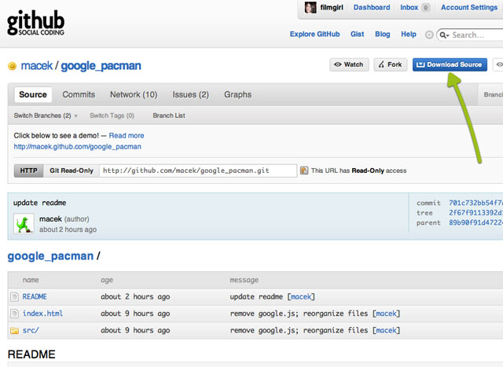Click Explore GitHub link
503x367 pixels.
[x=314, y=35]
